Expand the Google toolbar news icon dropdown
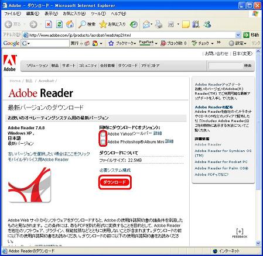 [101, 43]
